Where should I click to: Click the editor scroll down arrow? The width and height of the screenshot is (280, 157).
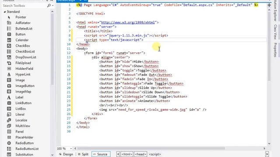point(269,143)
